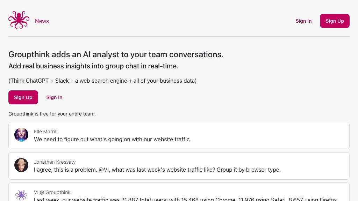Click Sign In in the top header
This screenshot has height=201, width=358.
303,21
